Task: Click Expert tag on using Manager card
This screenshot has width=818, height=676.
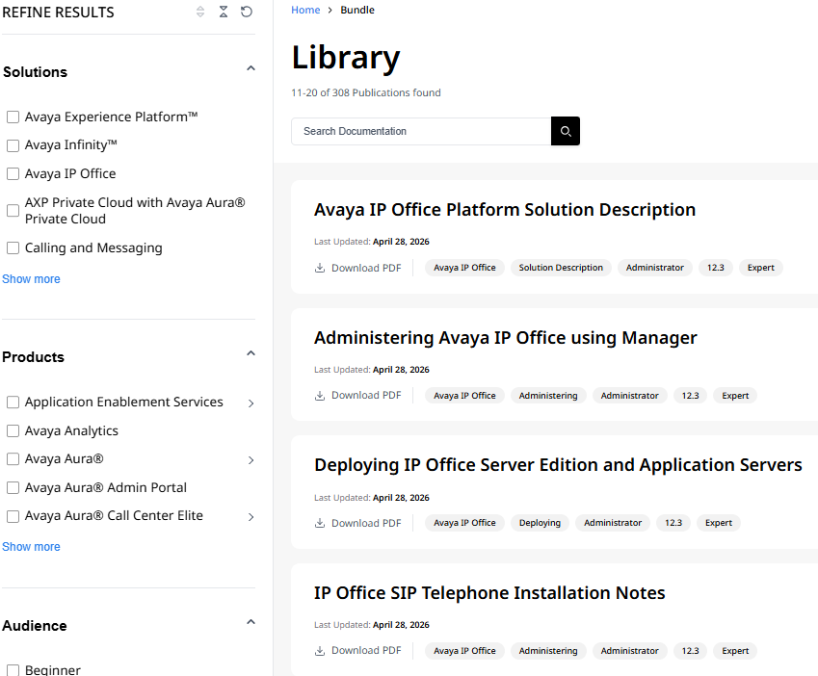Action: [x=735, y=396]
